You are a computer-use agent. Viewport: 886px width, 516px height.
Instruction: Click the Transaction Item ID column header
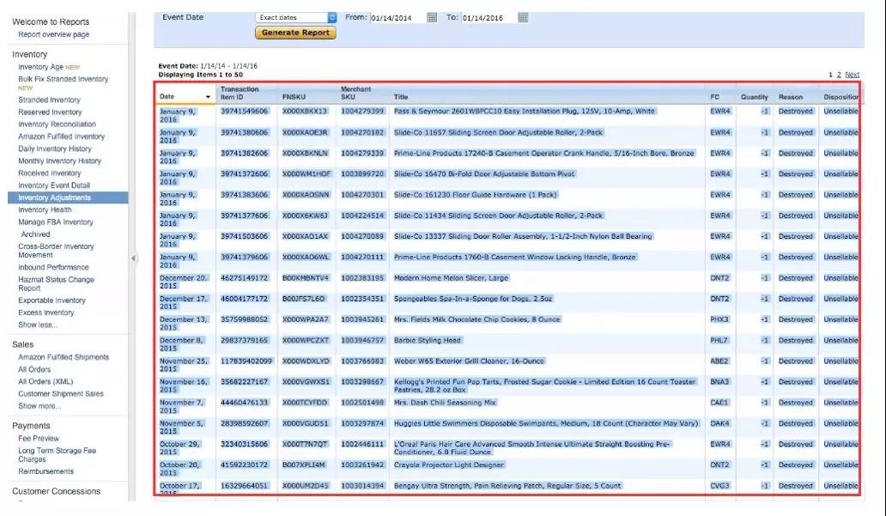(240, 94)
